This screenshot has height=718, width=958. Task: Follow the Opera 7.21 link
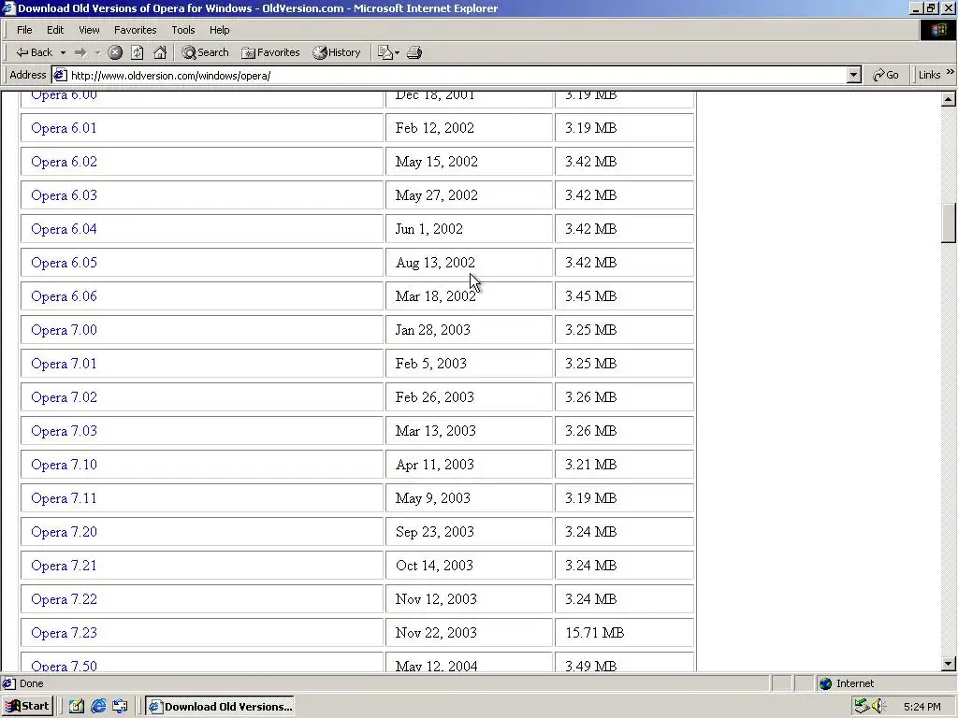pyautogui.click(x=64, y=566)
